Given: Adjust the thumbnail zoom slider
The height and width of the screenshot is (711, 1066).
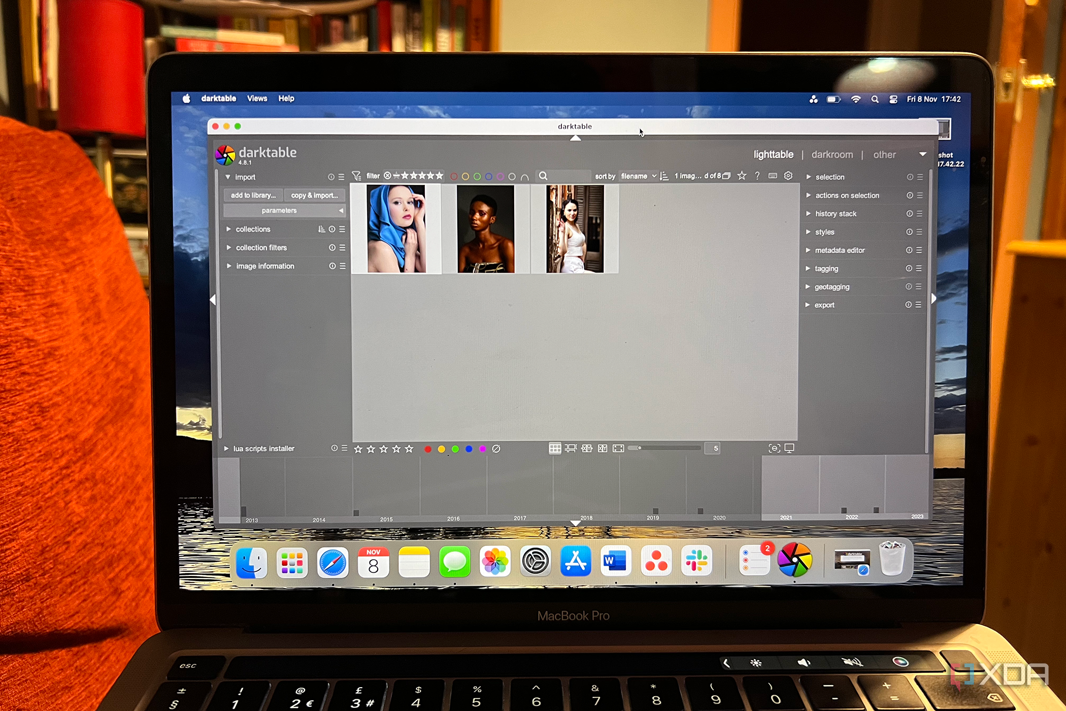Looking at the screenshot, I should tap(664, 448).
